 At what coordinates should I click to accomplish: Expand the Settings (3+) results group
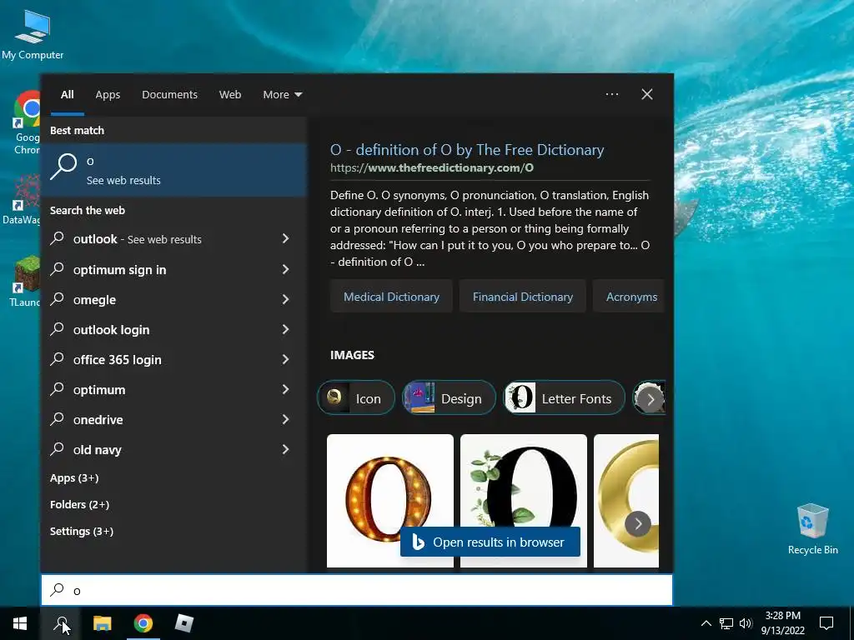point(82,531)
